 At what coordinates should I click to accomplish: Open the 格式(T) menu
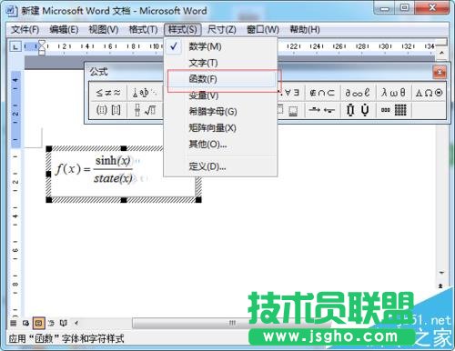click(x=143, y=30)
